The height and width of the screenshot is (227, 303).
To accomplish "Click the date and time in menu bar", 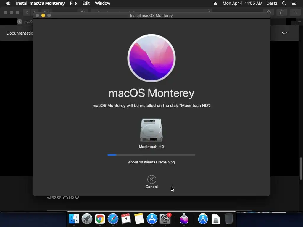I will tap(243, 3).
